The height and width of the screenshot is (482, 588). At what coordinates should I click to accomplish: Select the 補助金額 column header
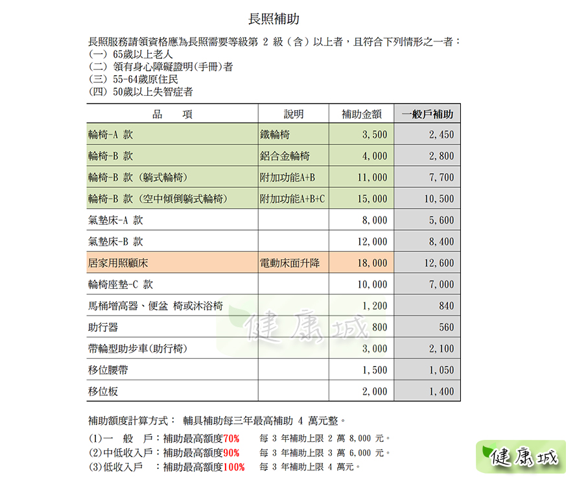361,115
